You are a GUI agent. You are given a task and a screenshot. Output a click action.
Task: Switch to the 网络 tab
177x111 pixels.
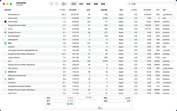point(103,4)
